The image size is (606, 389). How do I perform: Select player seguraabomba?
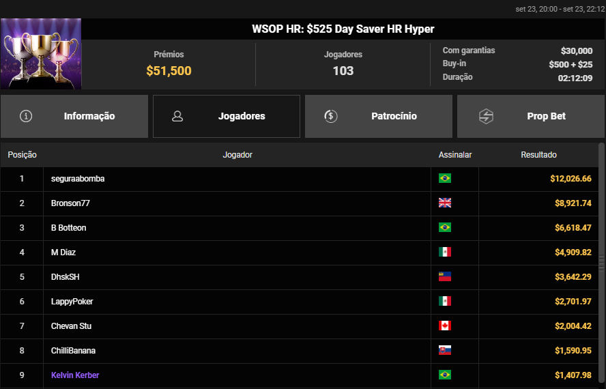[78, 179]
